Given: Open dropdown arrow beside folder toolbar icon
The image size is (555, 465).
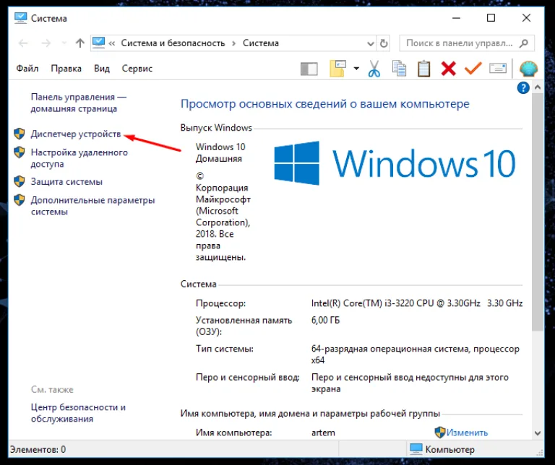Looking at the screenshot, I should point(356,69).
